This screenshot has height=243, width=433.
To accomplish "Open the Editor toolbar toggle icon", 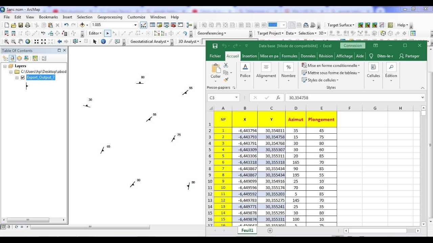I will [143, 25].
